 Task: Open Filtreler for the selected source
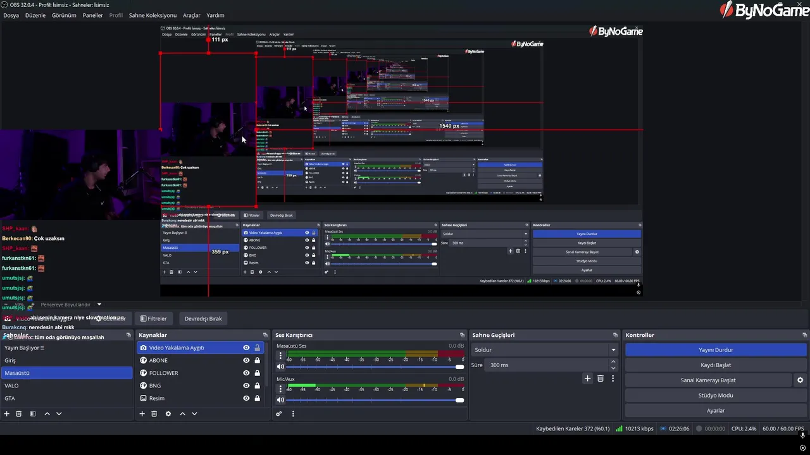pyautogui.click(x=154, y=318)
